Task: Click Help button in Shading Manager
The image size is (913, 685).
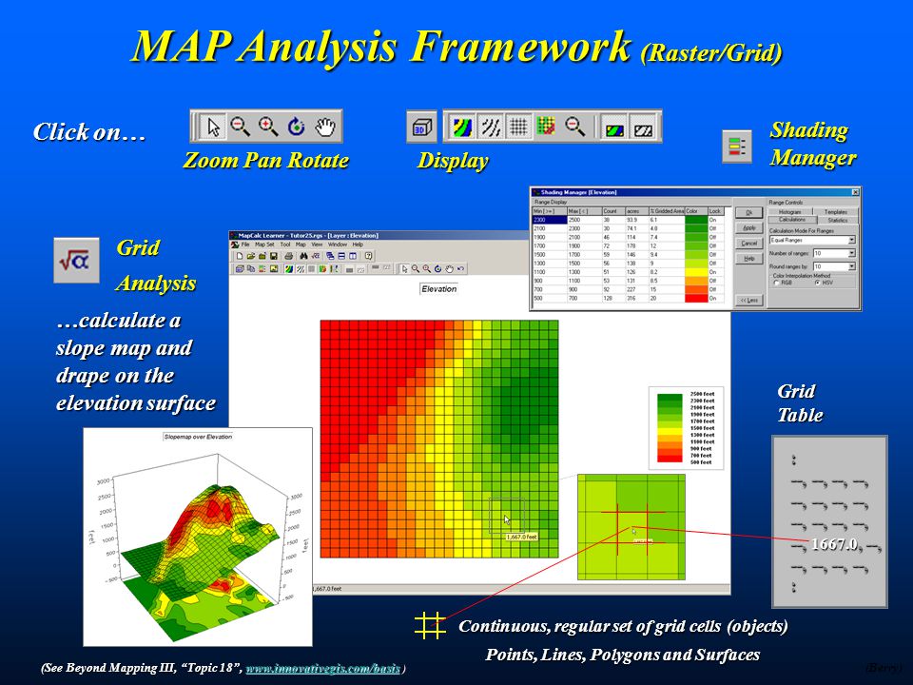Action: (748, 259)
